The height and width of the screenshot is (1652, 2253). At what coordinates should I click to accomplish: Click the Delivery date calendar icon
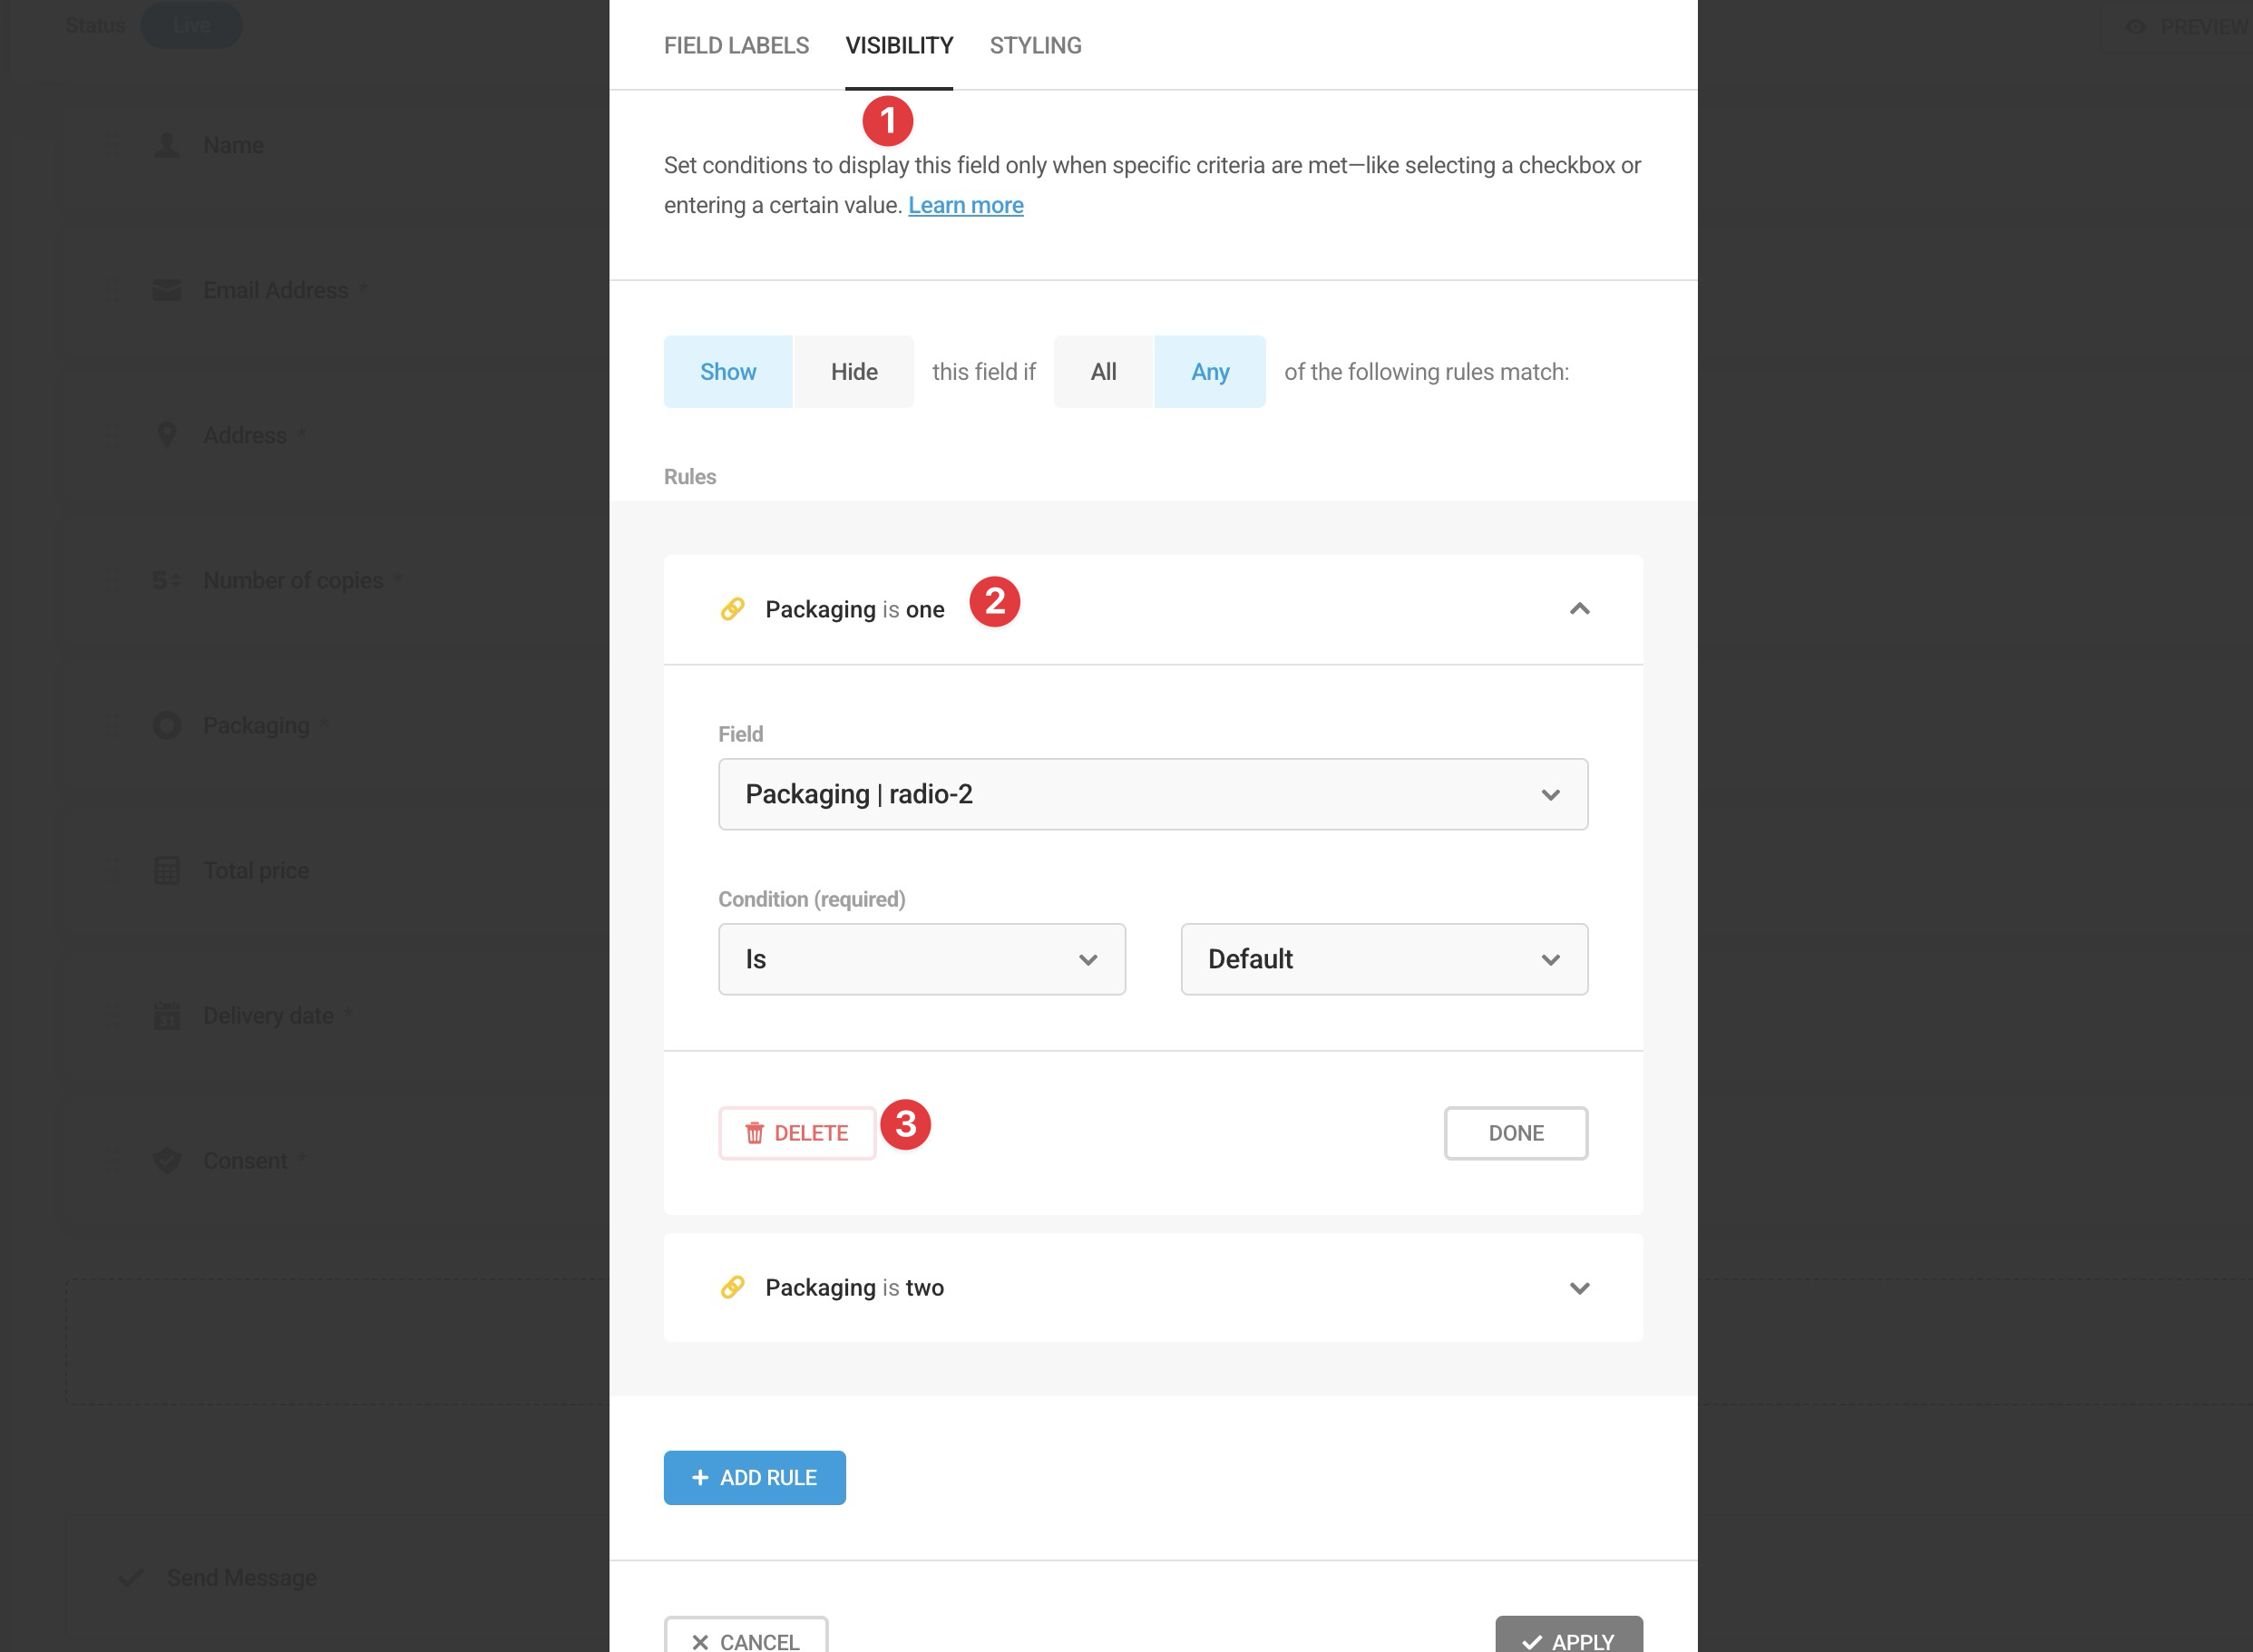167,1016
